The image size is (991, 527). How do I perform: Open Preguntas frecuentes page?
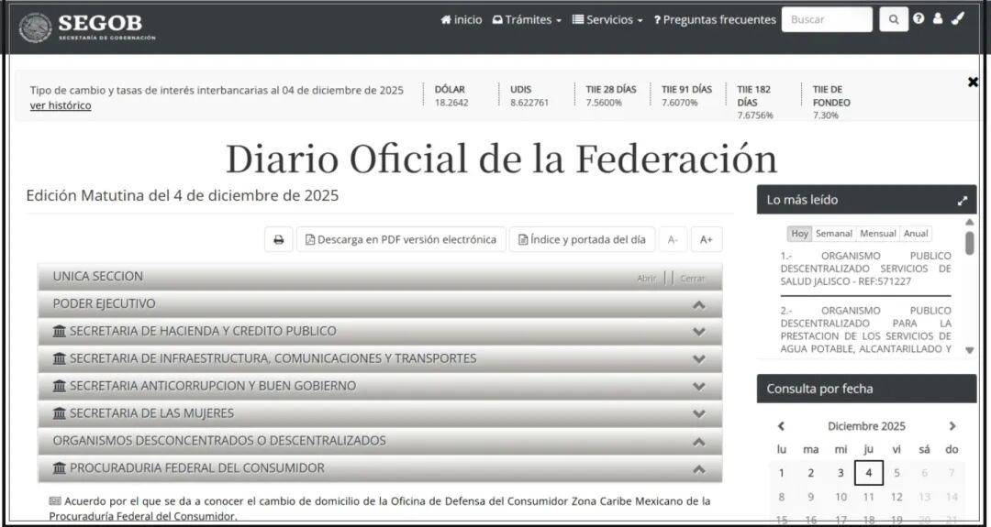715,19
